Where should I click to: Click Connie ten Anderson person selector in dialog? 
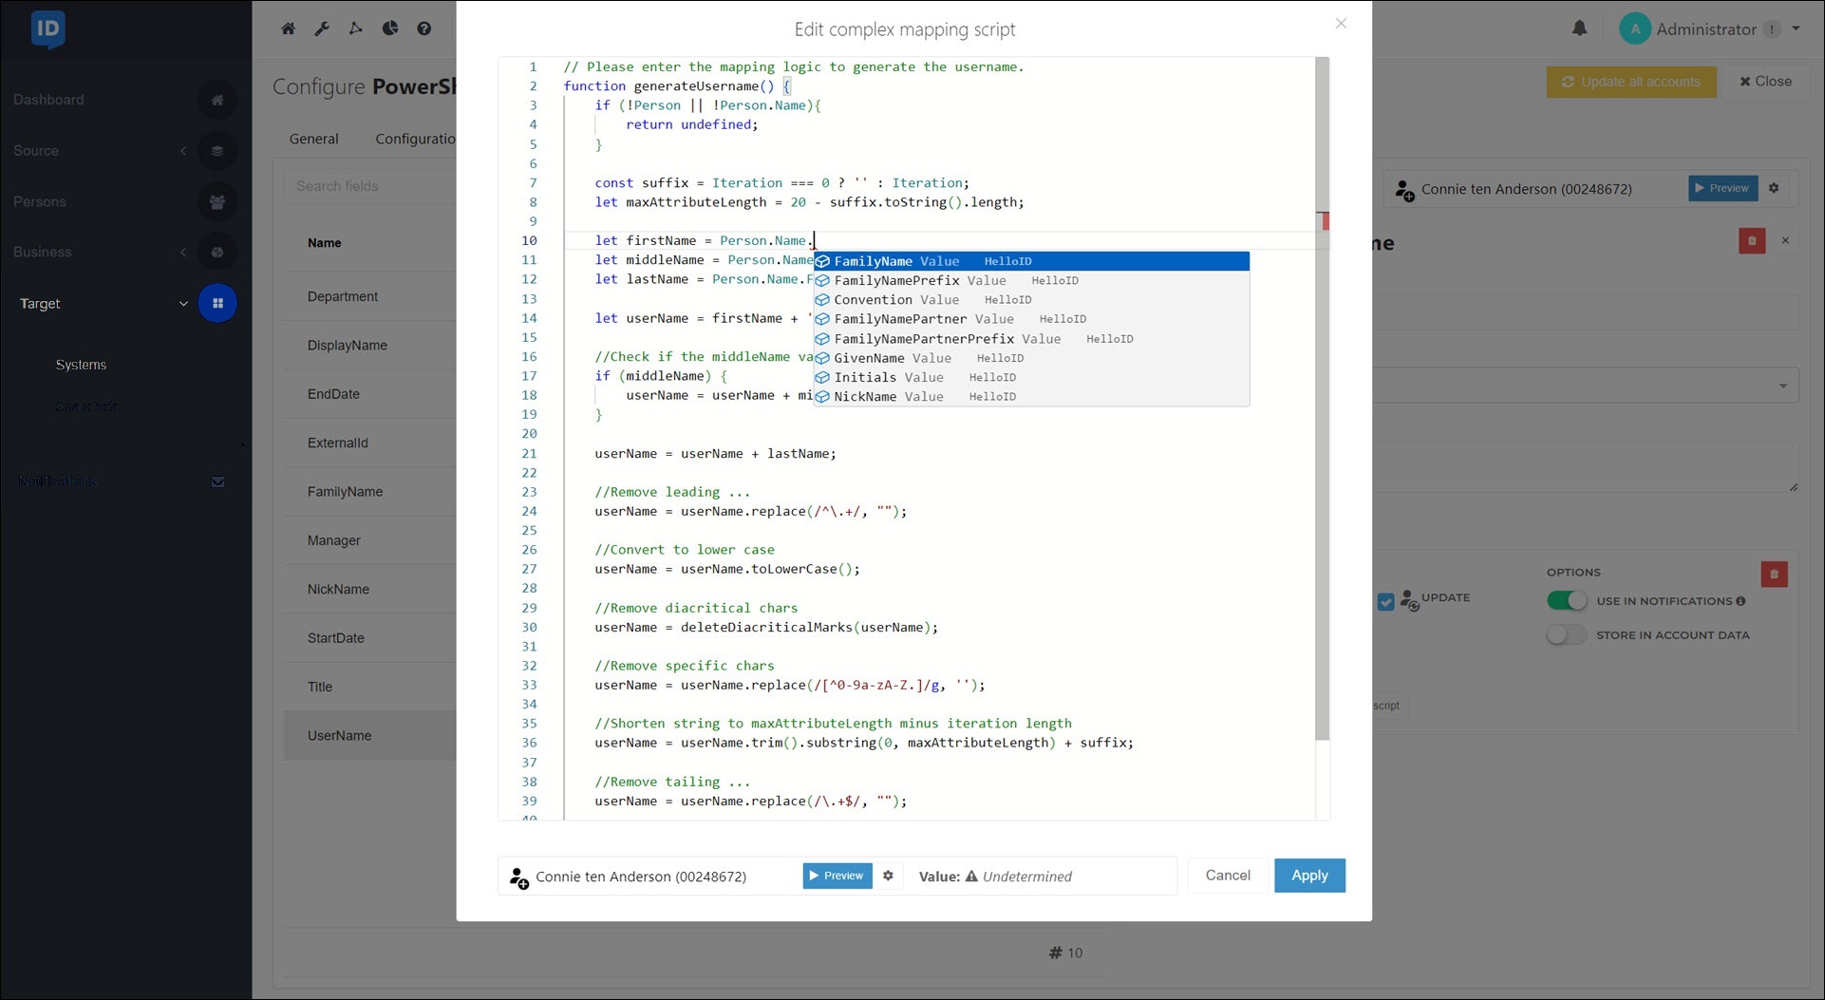(x=641, y=877)
